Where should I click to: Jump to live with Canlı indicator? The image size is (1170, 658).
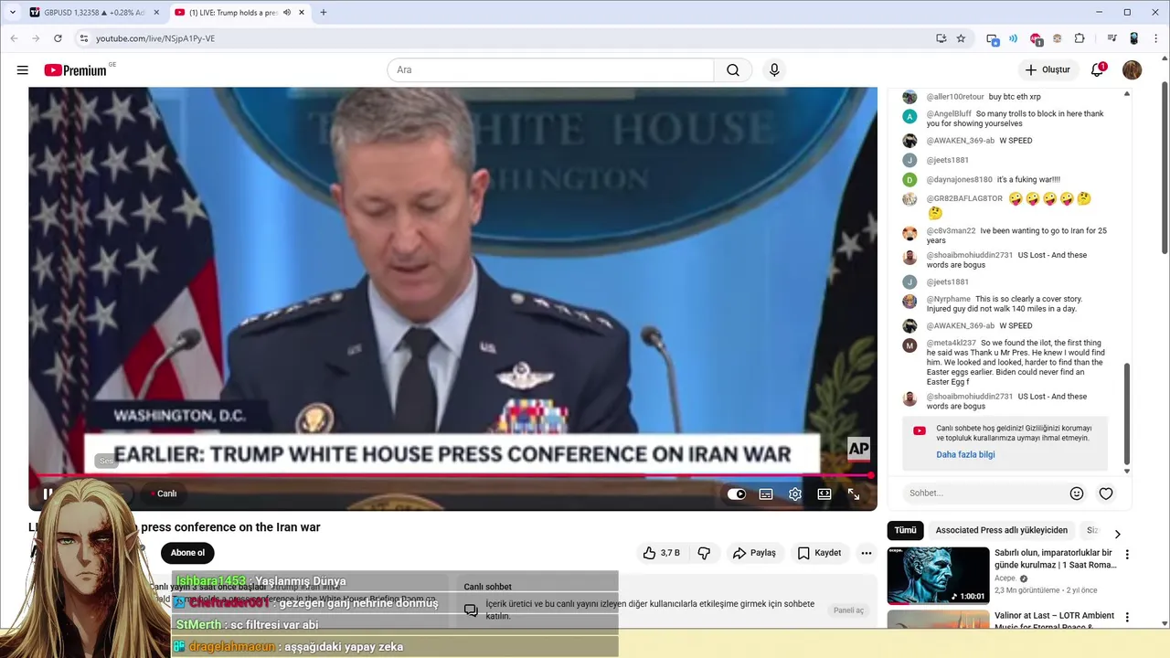pyautogui.click(x=164, y=493)
